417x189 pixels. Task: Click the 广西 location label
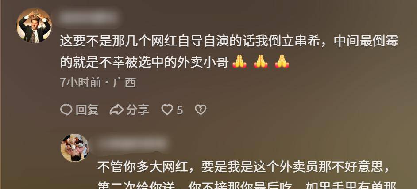(x=124, y=83)
